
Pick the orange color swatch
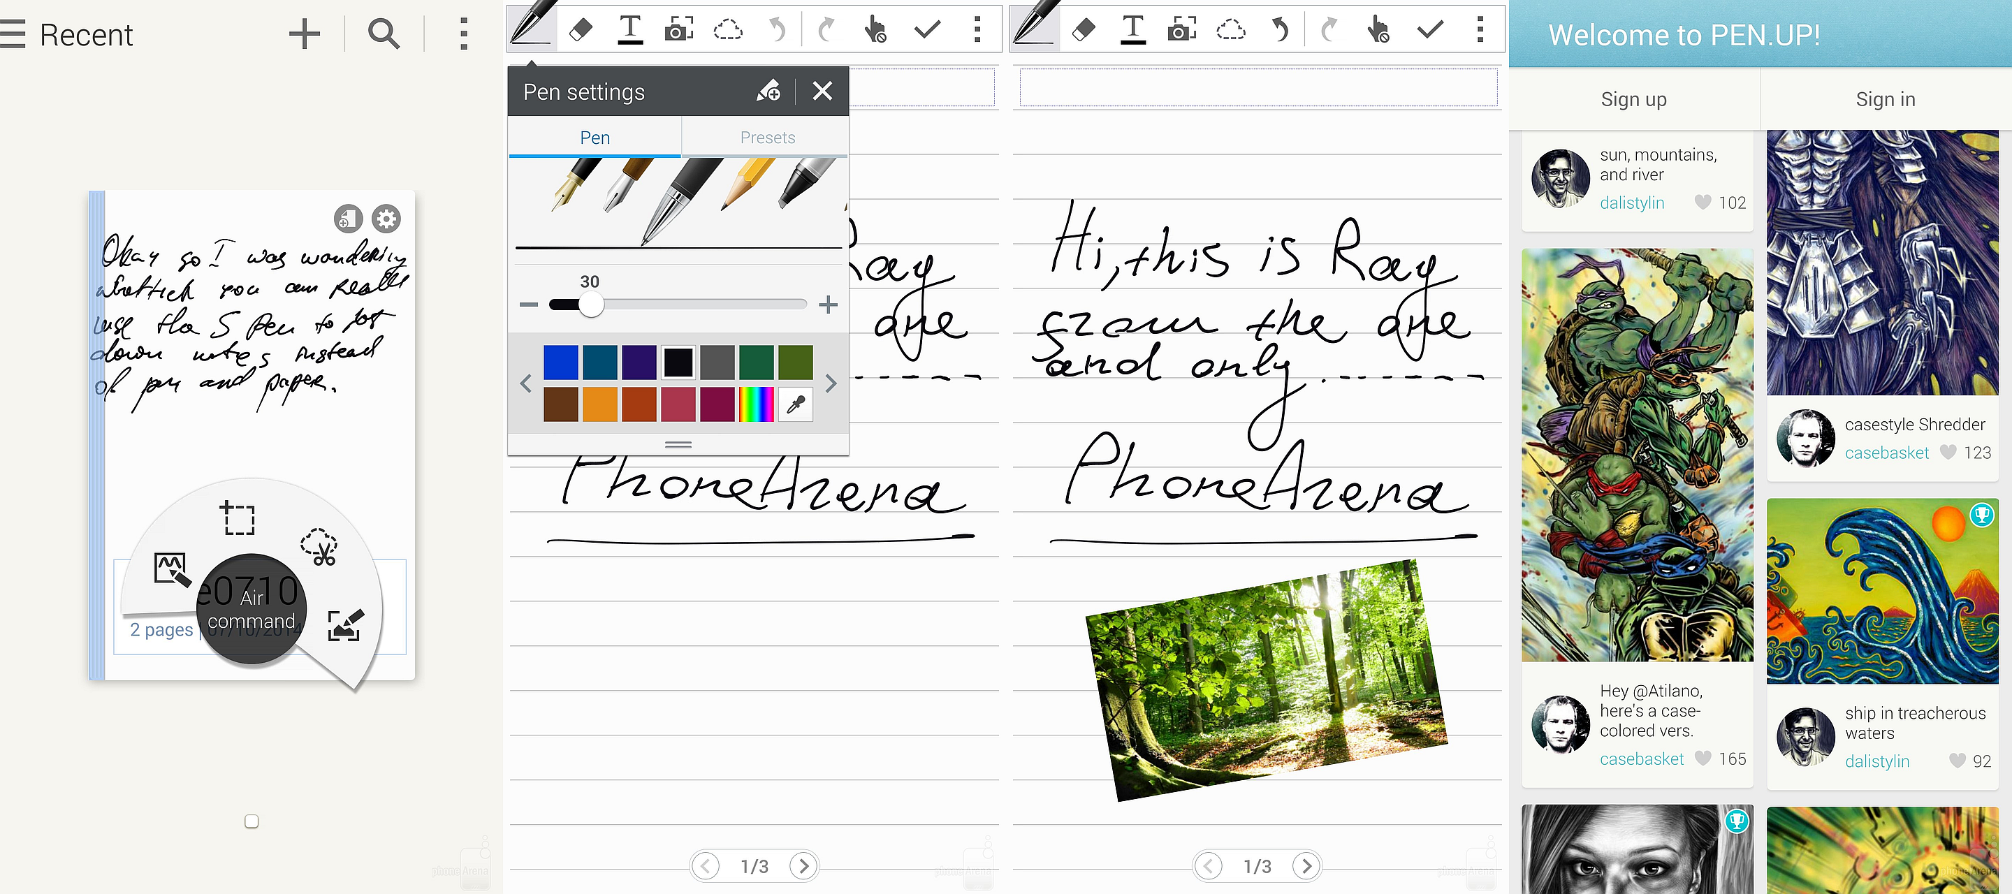click(600, 404)
